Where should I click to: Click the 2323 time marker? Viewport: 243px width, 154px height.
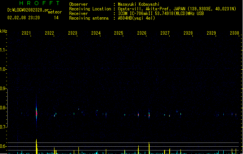73,33
